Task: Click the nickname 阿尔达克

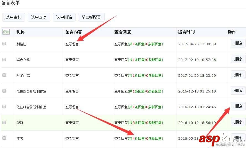Action: pyautogui.click(x=23, y=75)
